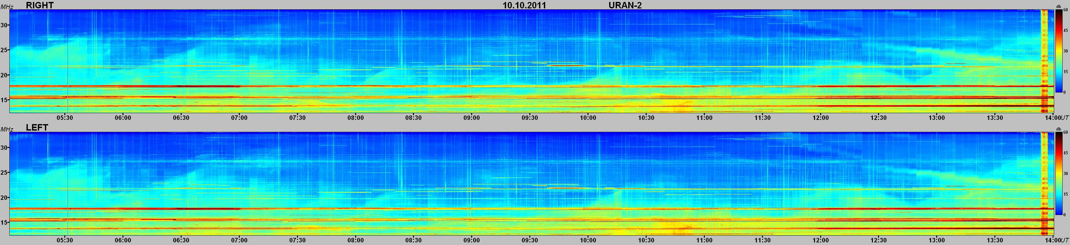Pick 11:00 on LEFT panel time axis
The image size is (1070, 245).
pos(705,240)
